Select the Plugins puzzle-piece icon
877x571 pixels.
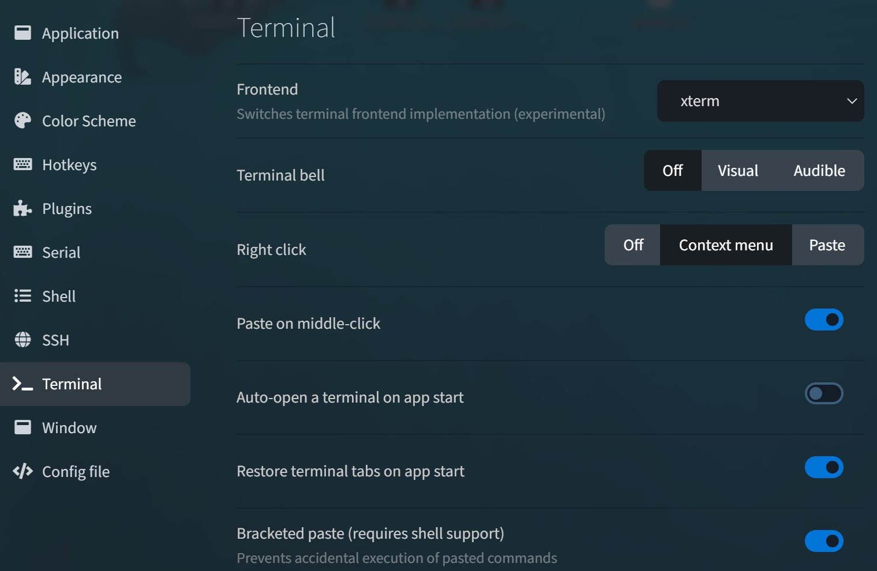[x=23, y=208]
